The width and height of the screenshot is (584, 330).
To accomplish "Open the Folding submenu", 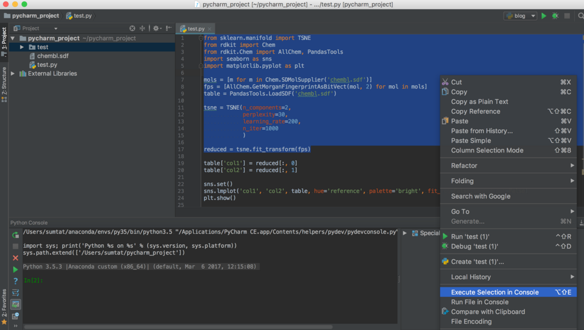I will 508,181.
